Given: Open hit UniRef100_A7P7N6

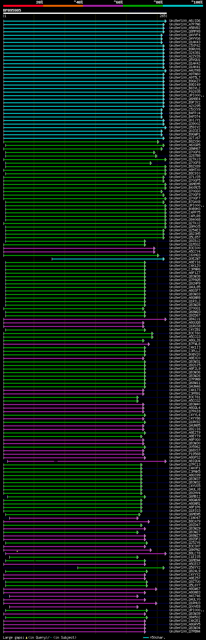Looking at the screenshot, I should pos(185,25).
